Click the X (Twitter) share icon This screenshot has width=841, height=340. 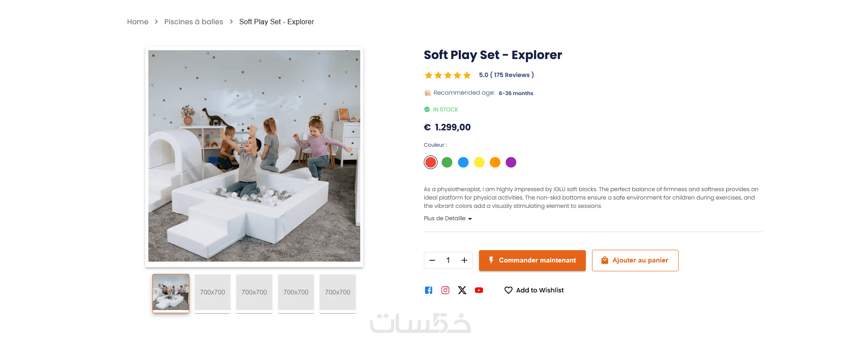pos(462,290)
